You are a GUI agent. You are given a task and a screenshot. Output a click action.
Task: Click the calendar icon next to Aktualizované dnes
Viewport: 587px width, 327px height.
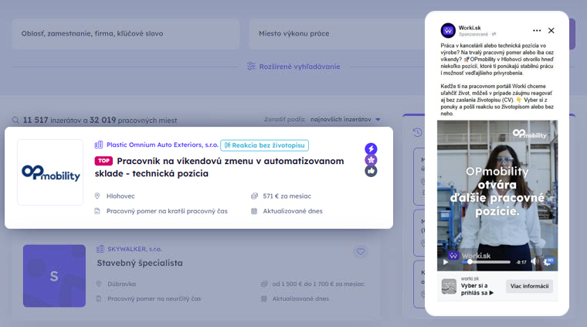pyautogui.click(x=254, y=211)
